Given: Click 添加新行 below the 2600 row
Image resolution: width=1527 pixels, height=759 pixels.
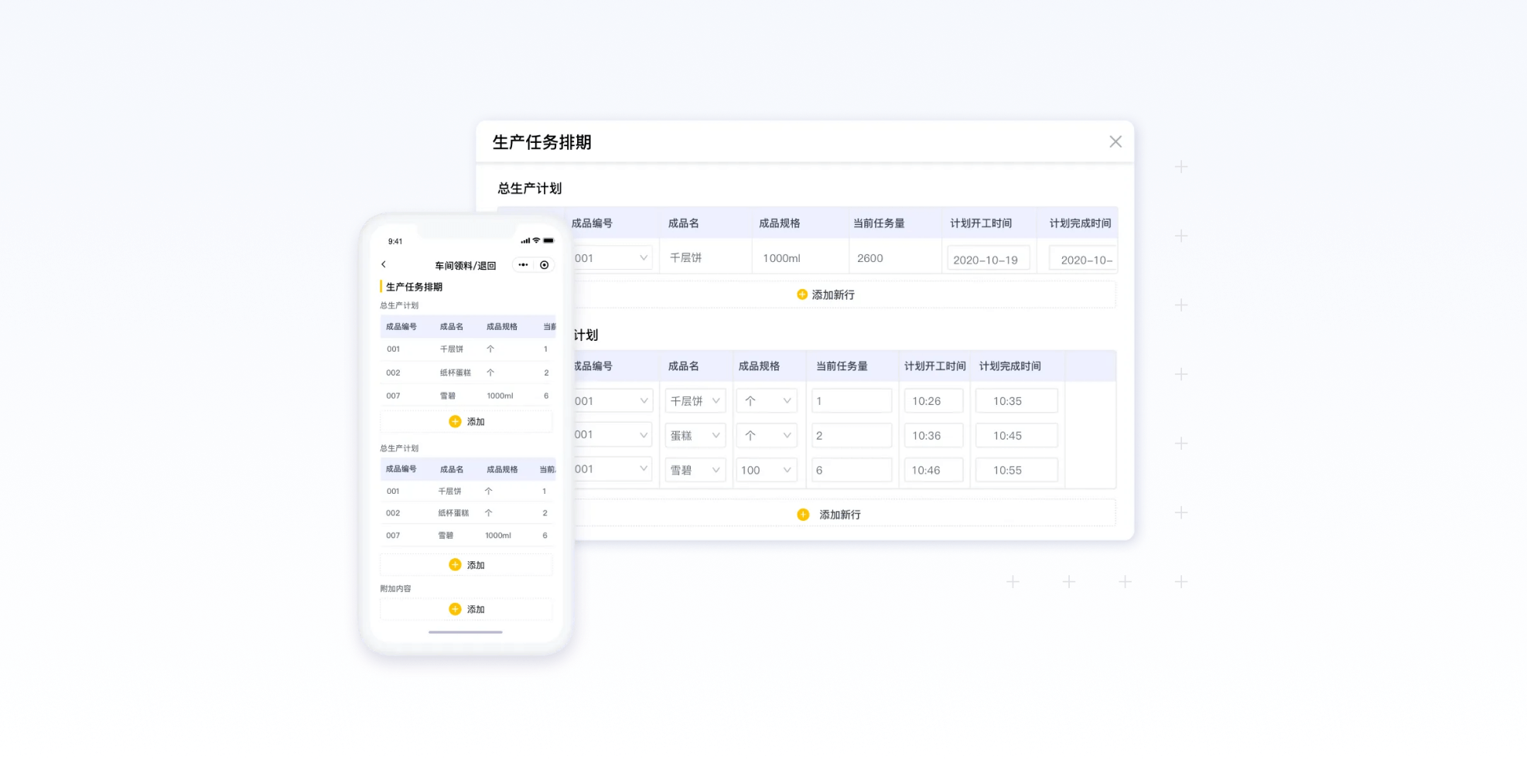Looking at the screenshot, I should pos(825,294).
